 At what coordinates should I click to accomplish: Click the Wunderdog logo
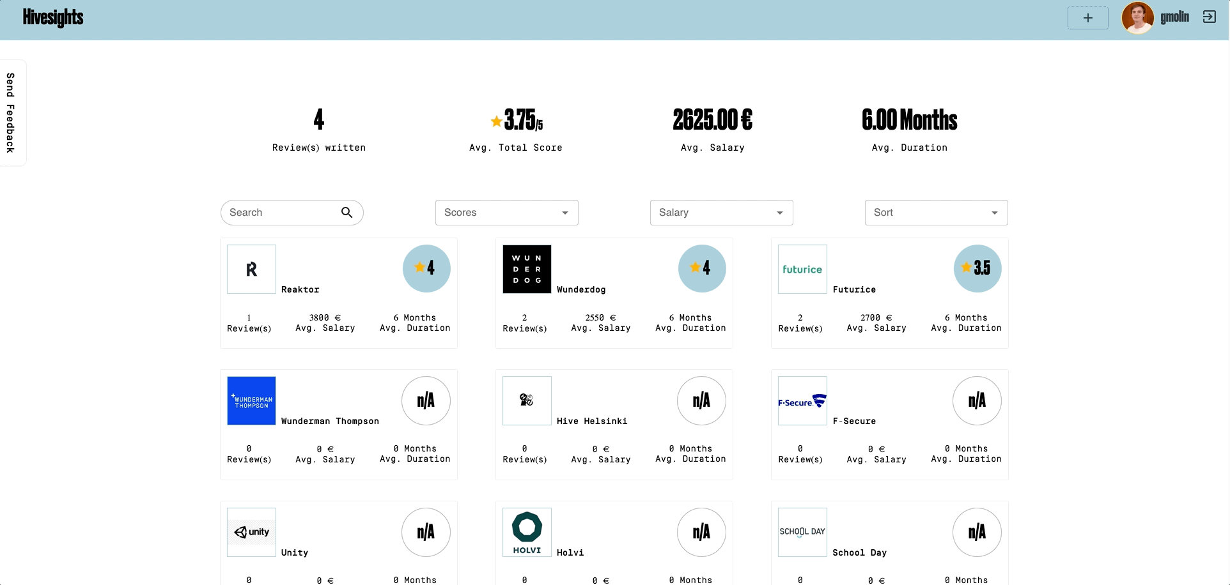[527, 270]
